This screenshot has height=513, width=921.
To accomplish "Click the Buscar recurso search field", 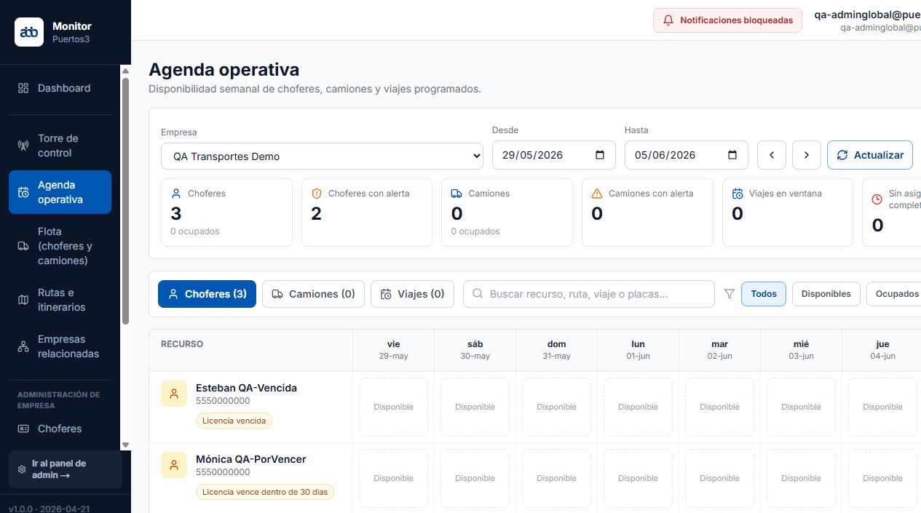I will [589, 294].
